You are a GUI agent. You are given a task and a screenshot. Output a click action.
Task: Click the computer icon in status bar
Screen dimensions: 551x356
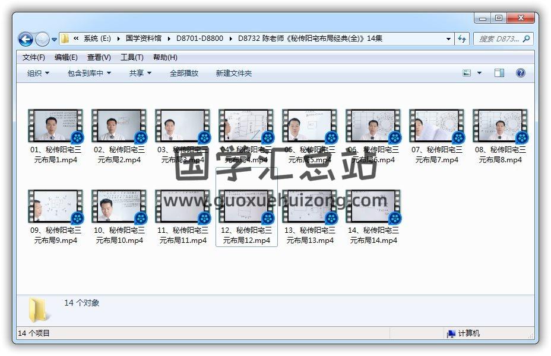pyautogui.click(x=451, y=333)
